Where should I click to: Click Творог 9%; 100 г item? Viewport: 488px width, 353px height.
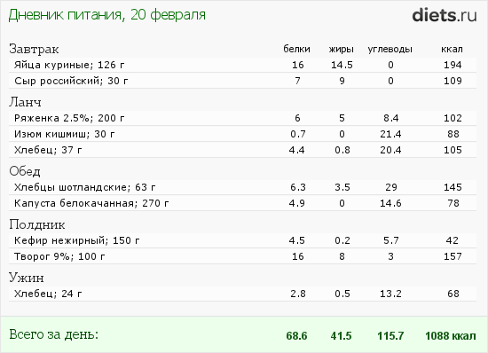[x=242, y=256]
